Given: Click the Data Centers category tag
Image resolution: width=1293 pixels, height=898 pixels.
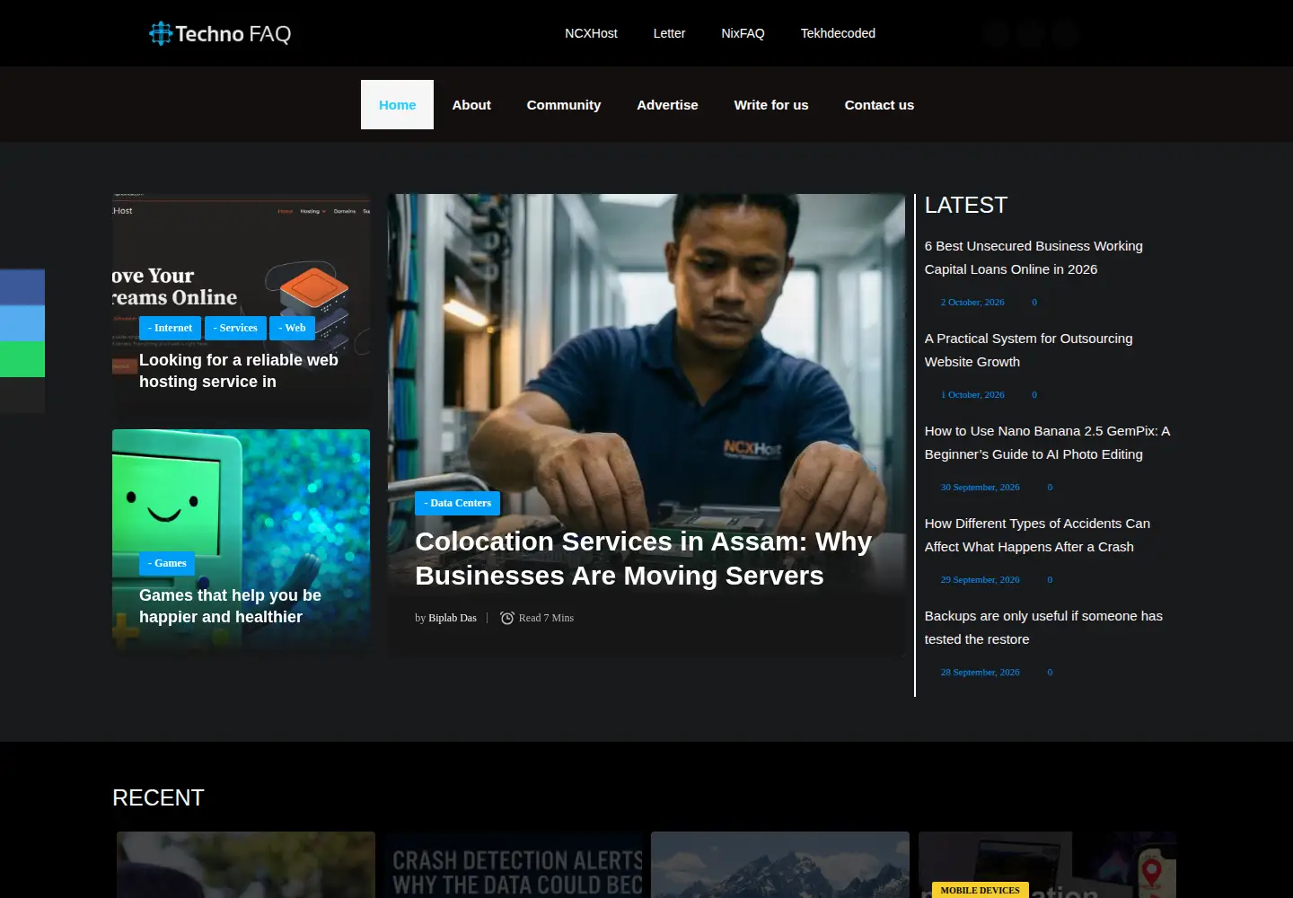Looking at the screenshot, I should [x=457, y=503].
